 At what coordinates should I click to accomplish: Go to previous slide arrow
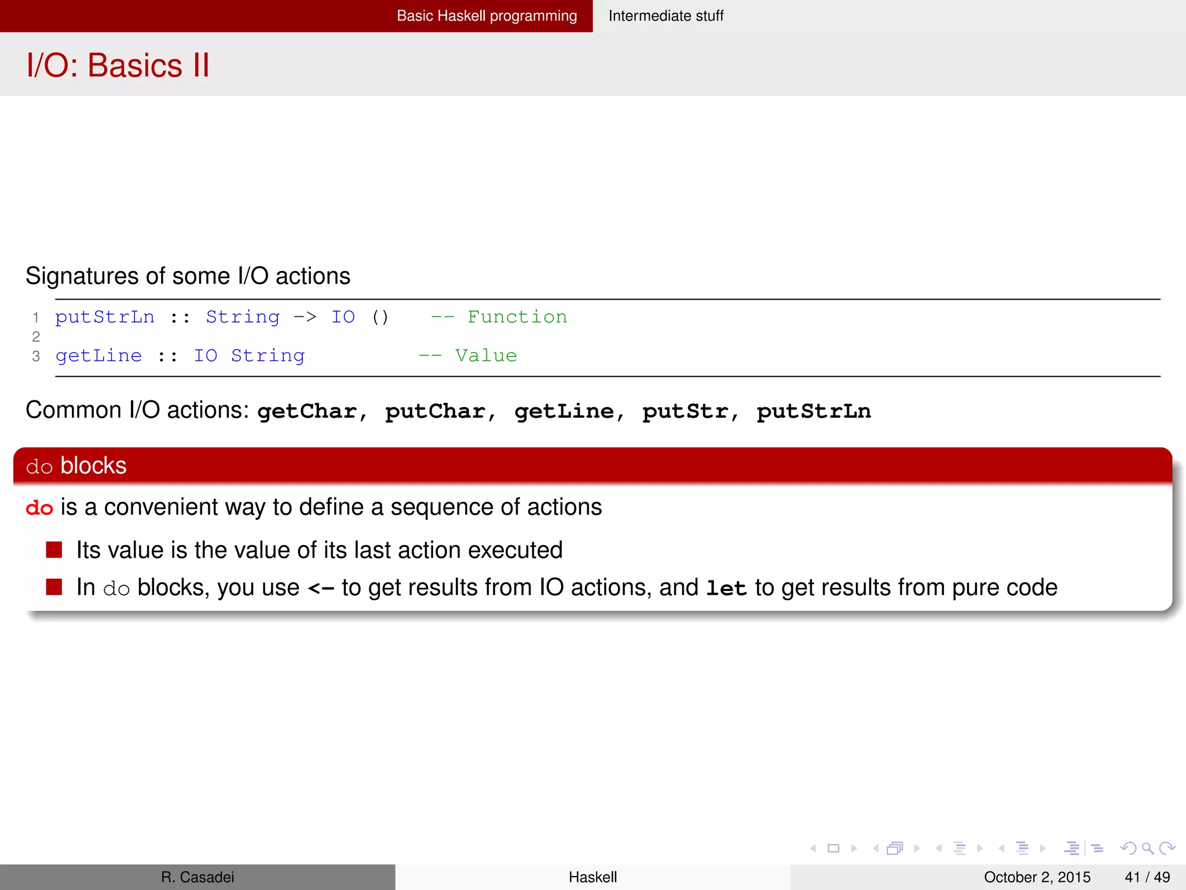[813, 848]
